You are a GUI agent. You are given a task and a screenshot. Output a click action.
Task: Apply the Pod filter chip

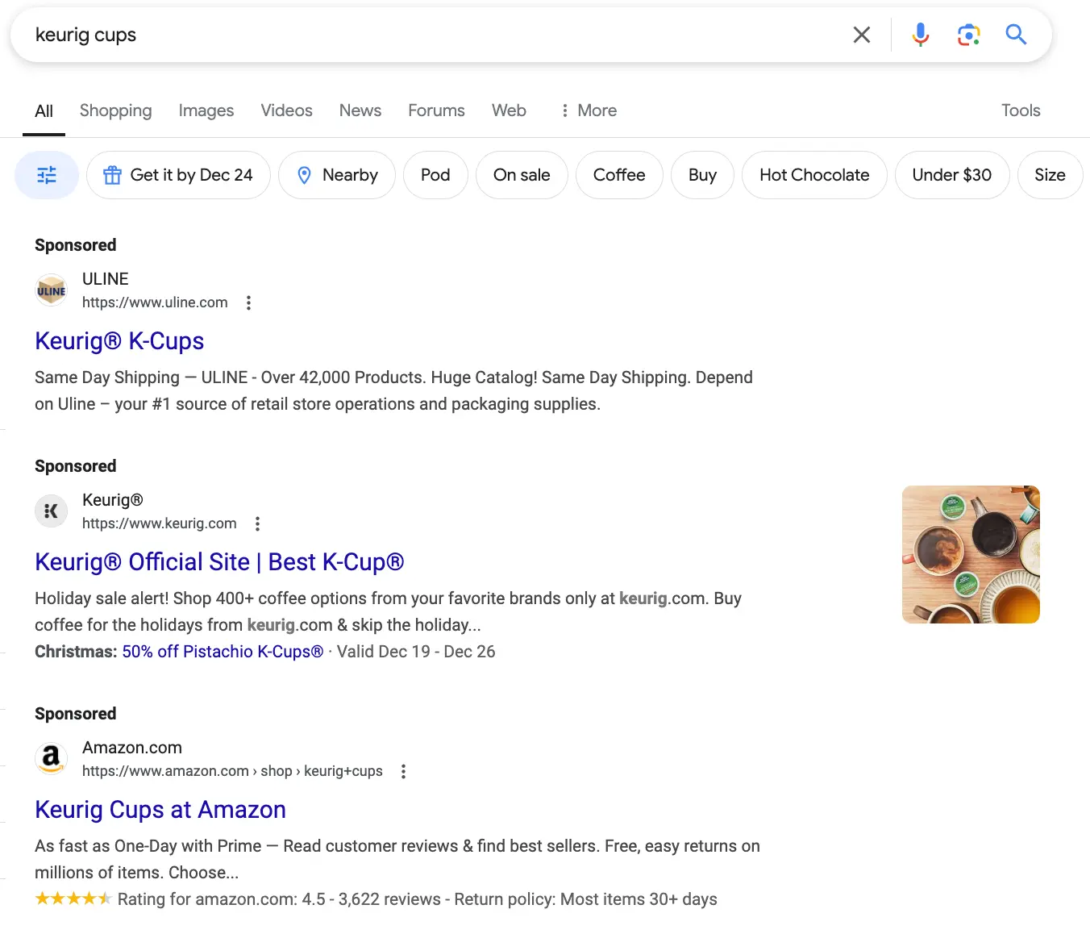pyautogui.click(x=435, y=175)
